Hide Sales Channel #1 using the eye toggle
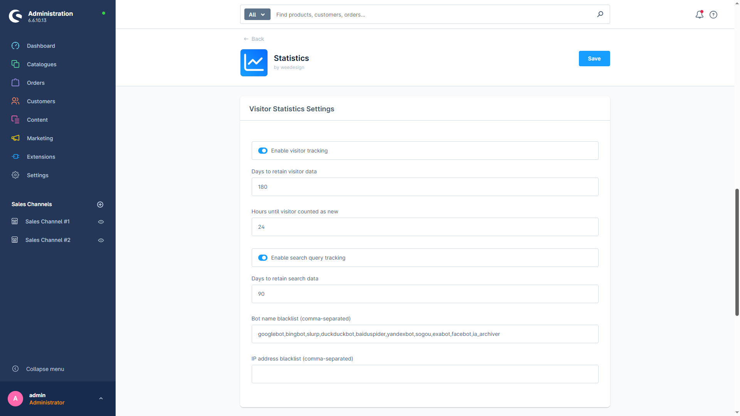 (101, 221)
